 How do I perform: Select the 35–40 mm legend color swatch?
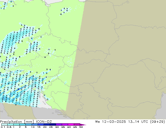[x=65, y=125]
